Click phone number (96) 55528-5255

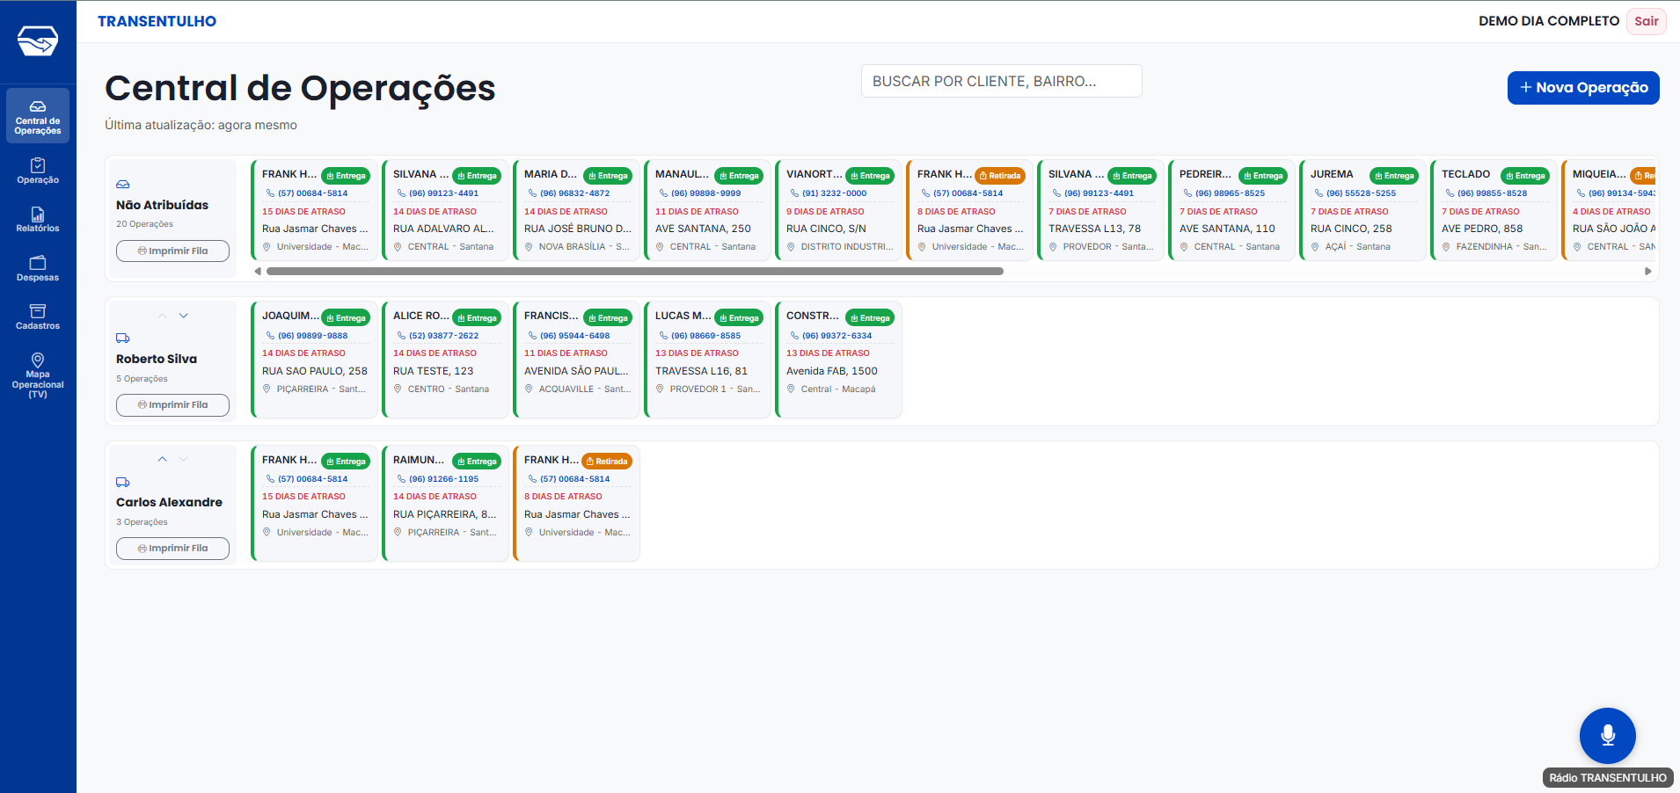[1361, 193]
